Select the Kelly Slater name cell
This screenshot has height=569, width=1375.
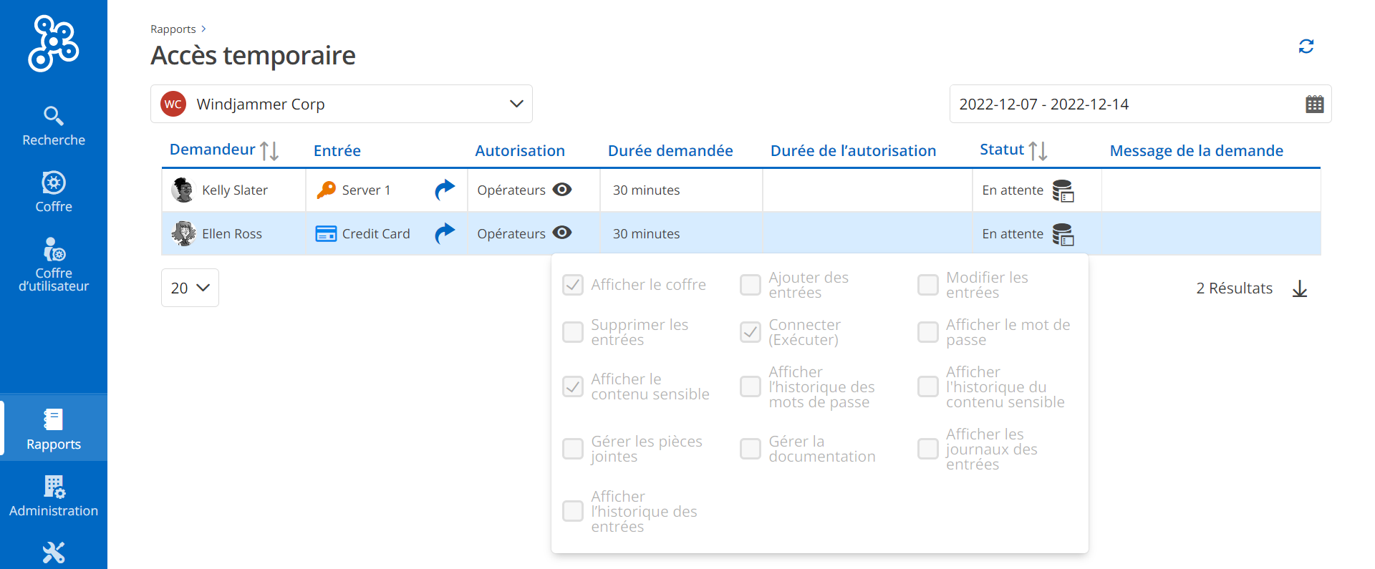tap(235, 190)
